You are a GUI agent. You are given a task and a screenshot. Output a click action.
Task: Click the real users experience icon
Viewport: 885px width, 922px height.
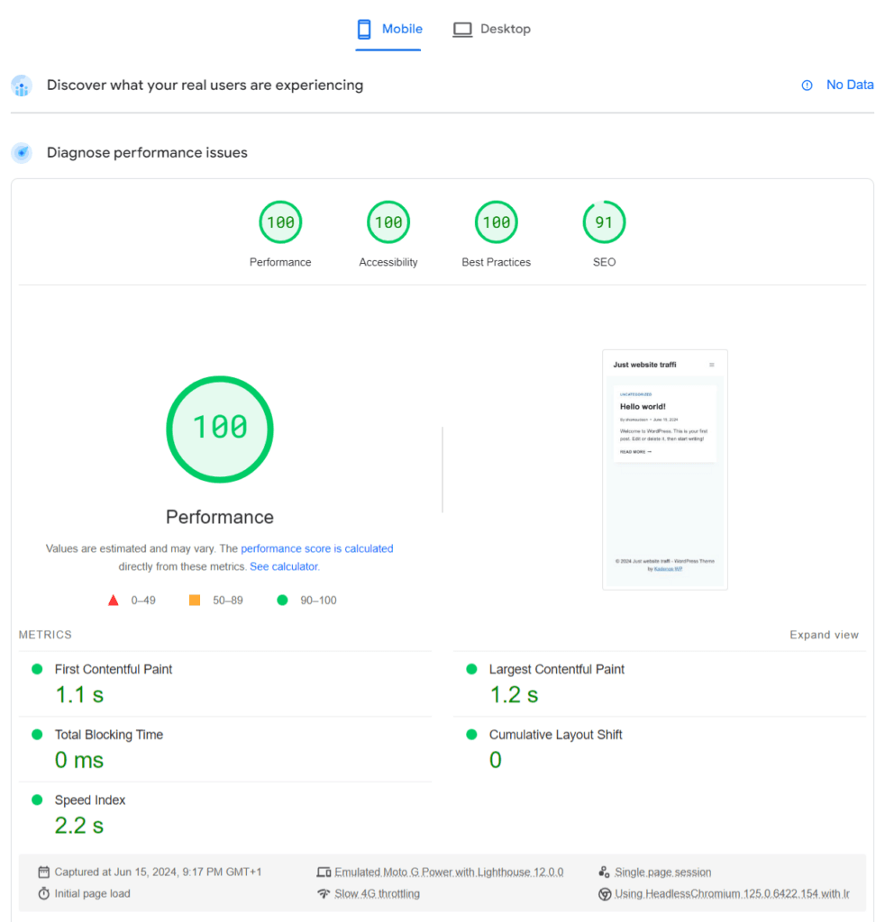pyautogui.click(x=21, y=86)
